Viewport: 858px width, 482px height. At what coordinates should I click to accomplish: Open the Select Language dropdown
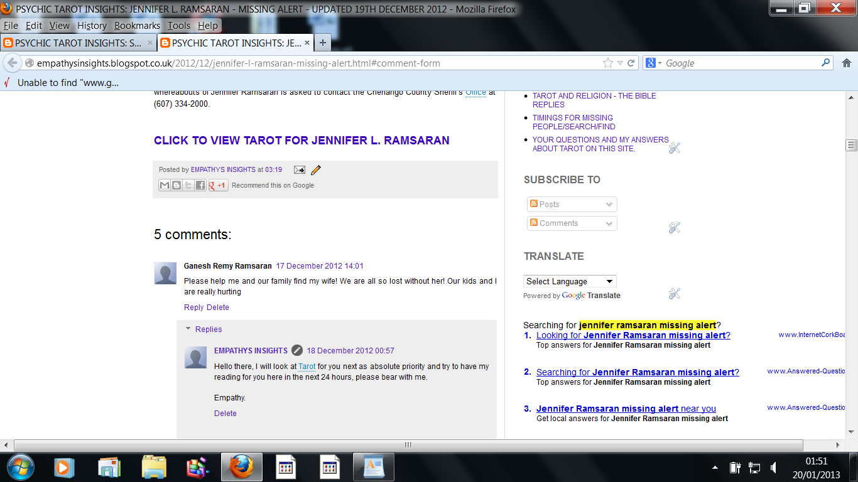570,281
